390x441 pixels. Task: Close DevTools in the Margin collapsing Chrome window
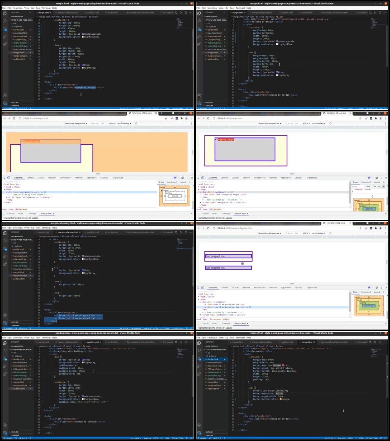(386, 287)
